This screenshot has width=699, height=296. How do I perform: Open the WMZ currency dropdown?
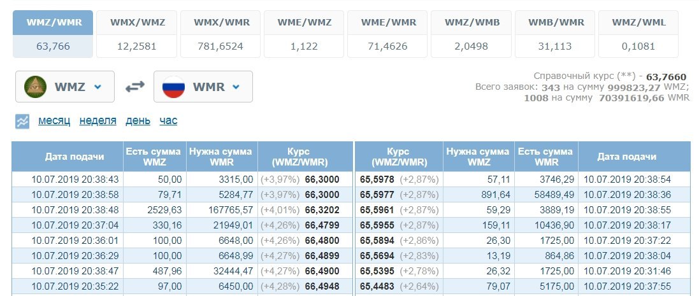click(65, 87)
